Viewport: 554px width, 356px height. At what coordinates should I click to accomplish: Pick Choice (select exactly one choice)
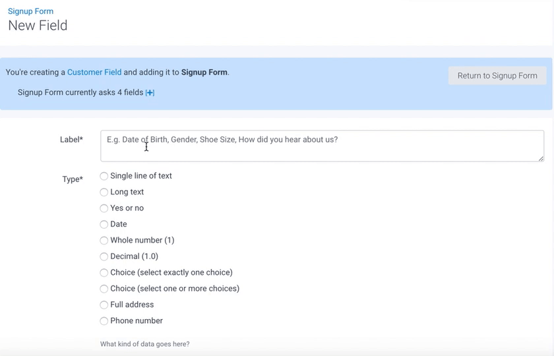104,273
